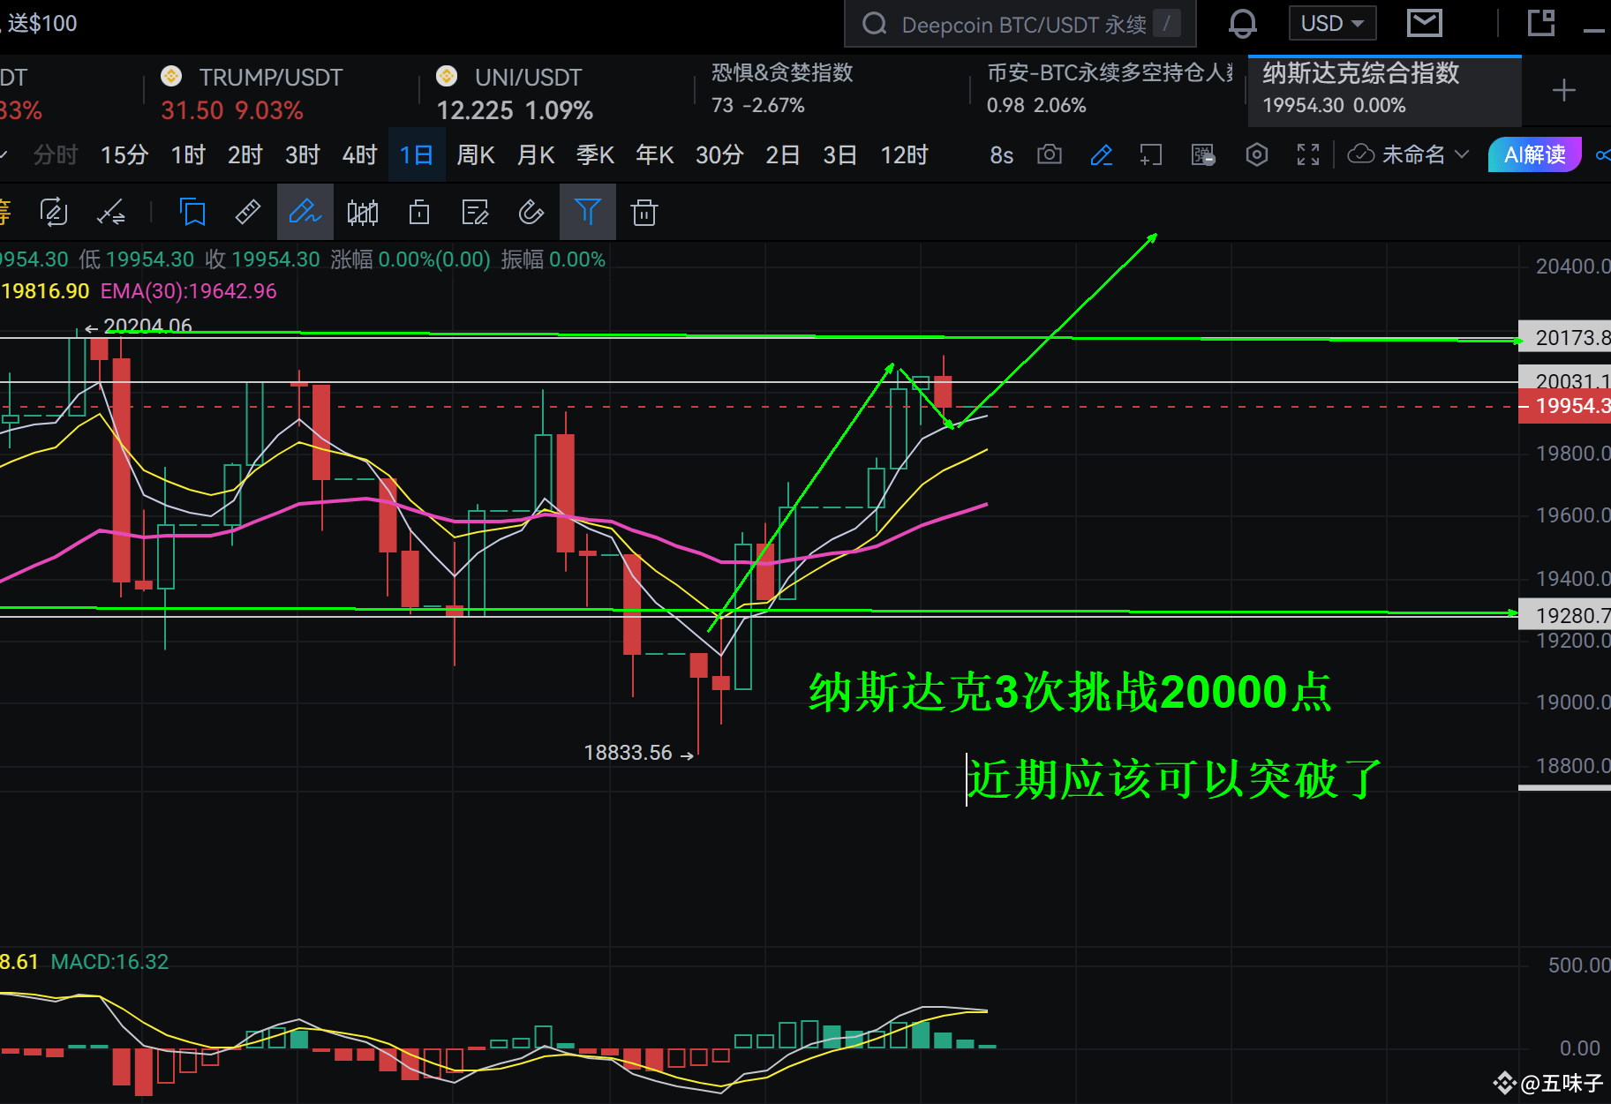Click the AI解读 analysis button
1611x1104 pixels.
[1534, 154]
